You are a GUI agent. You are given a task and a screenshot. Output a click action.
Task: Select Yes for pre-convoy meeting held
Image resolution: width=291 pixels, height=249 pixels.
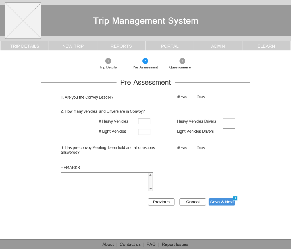point(179,148)
